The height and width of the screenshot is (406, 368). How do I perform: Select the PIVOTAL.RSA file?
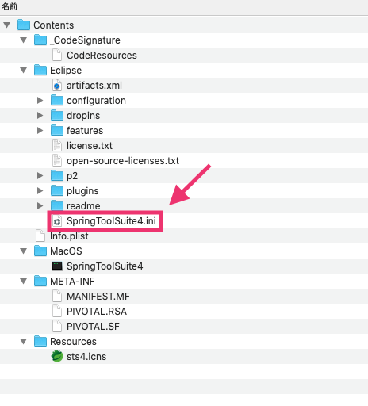coord(97,312)
